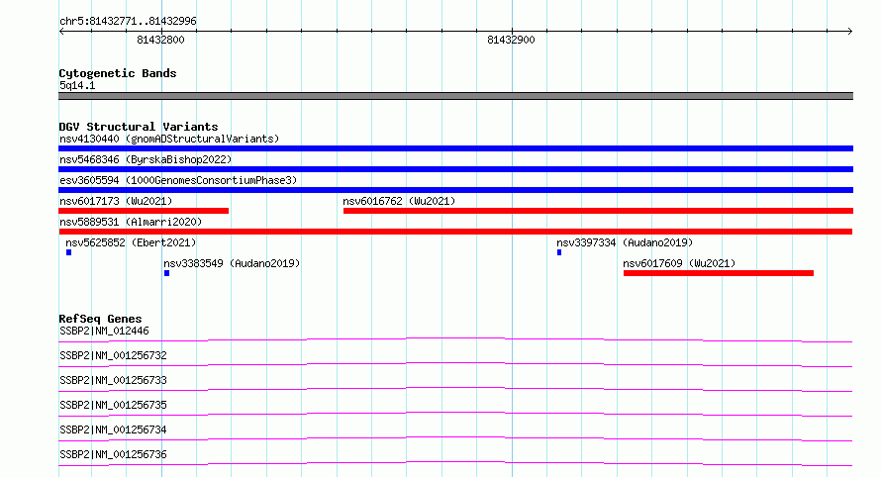Select transcript SSBP2|NM_001256732
The height and width of the screenshot is (477, 881).
(x=113, y=355)
